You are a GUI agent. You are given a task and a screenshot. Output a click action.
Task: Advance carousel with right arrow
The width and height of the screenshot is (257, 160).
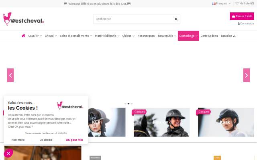tap(247, 75)
